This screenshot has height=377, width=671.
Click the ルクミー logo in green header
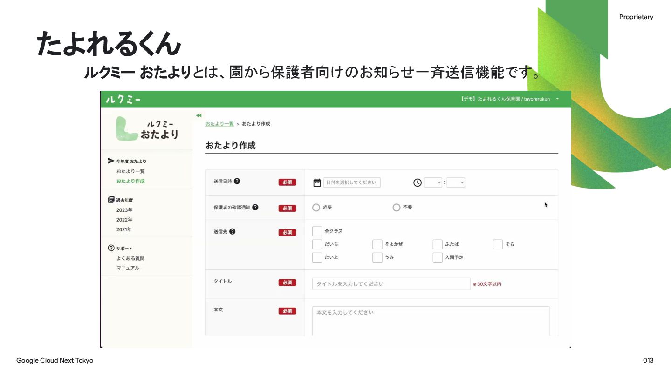[x=123, y=99]
